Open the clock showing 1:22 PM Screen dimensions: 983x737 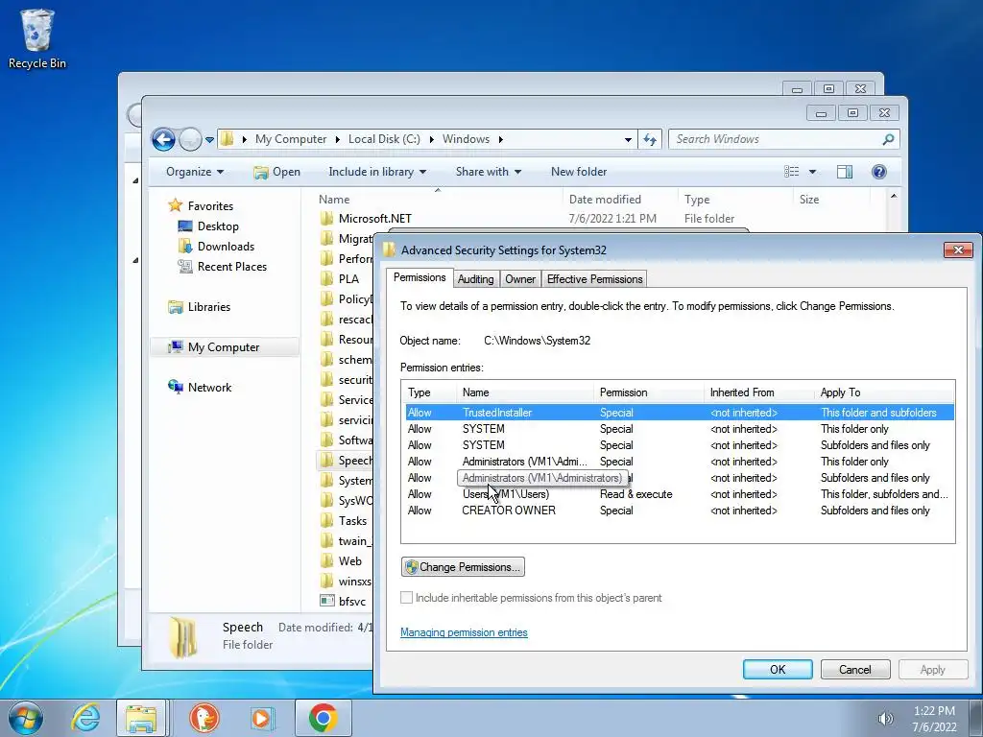pos(934,719)
